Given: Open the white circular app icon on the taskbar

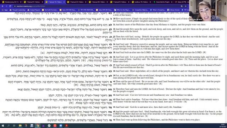Looking at the screenshot, I should click(49, 126).
